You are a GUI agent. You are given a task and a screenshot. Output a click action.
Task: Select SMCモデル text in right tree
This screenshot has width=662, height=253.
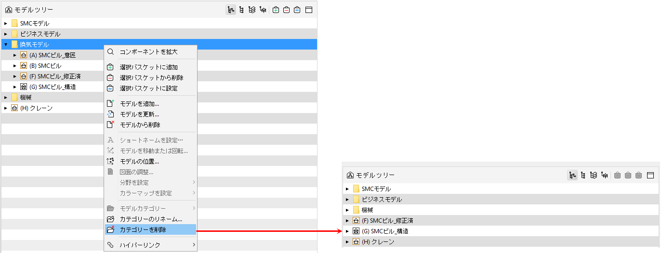pos(376,189)
